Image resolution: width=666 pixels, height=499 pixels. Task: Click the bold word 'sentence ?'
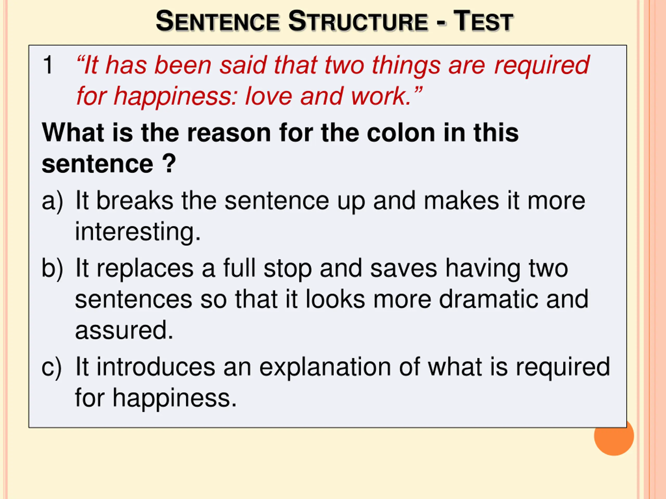109,164
